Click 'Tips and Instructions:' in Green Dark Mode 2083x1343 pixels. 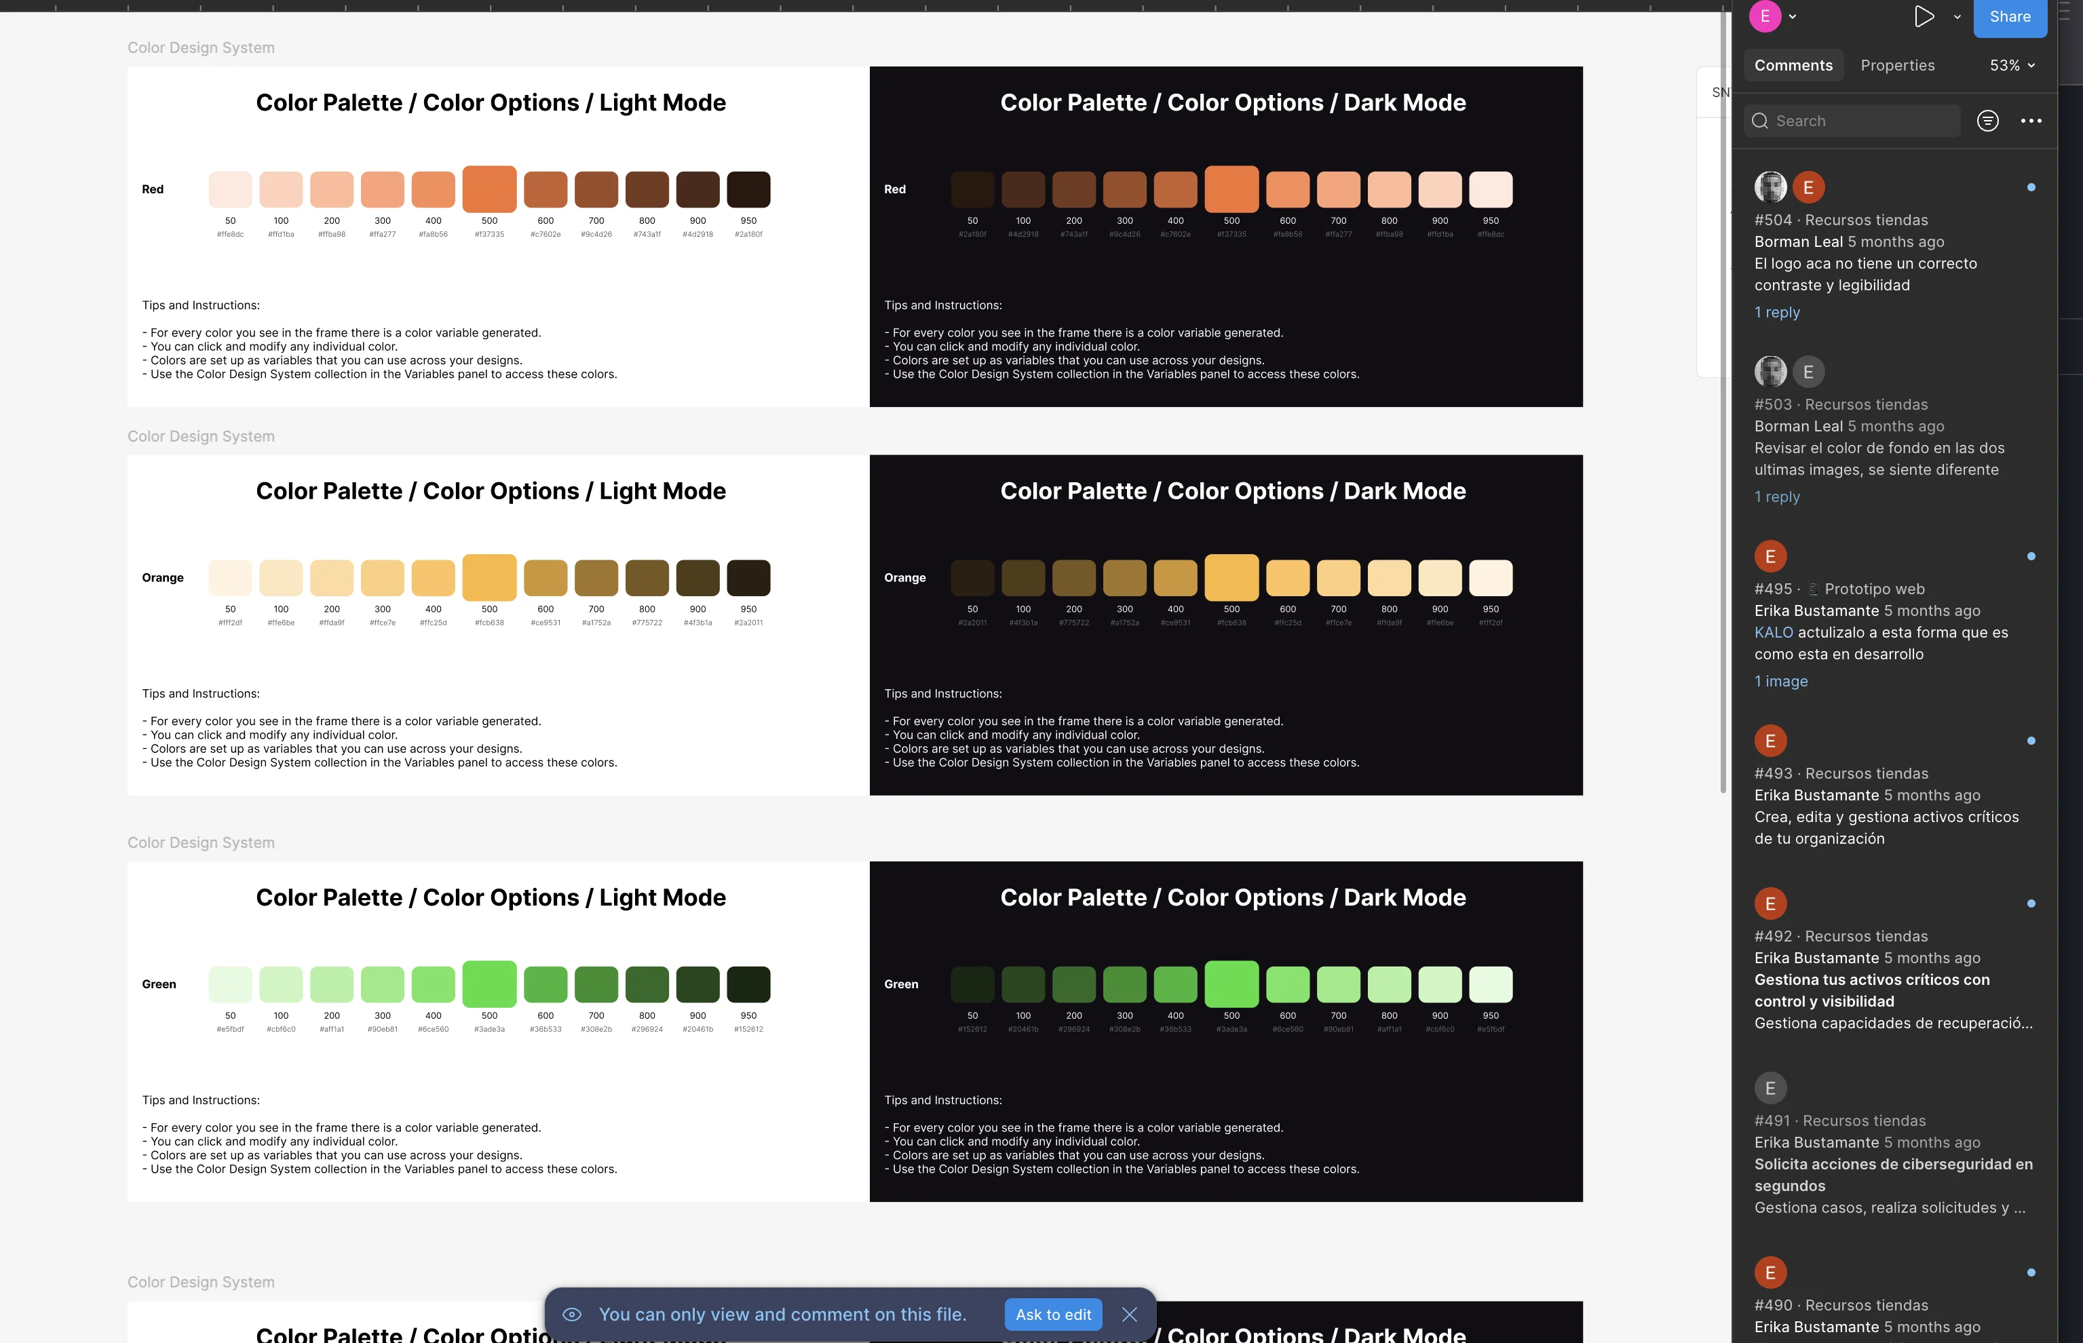tap(943, 1101)
